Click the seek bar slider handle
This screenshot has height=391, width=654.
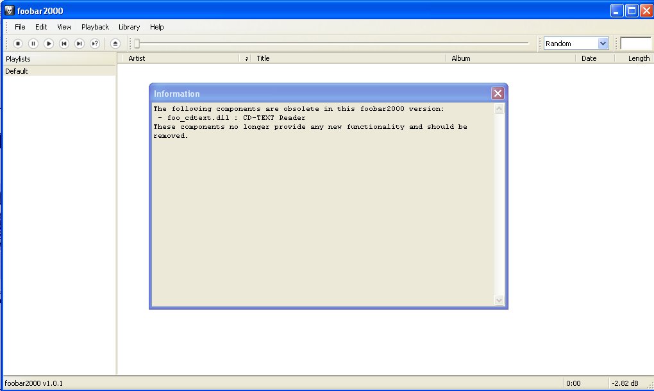pyautogui.click(x=137, y=44)
